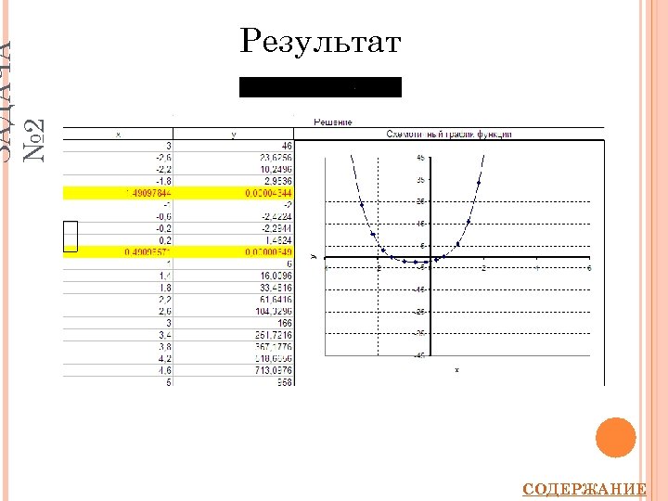Click the ЗАДАЧА №2 side caption
Image resolution: width=668 pixels, height=501 pixels.
[22, 102]
